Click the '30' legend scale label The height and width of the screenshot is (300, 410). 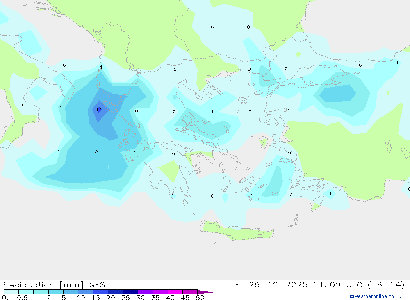140,298
